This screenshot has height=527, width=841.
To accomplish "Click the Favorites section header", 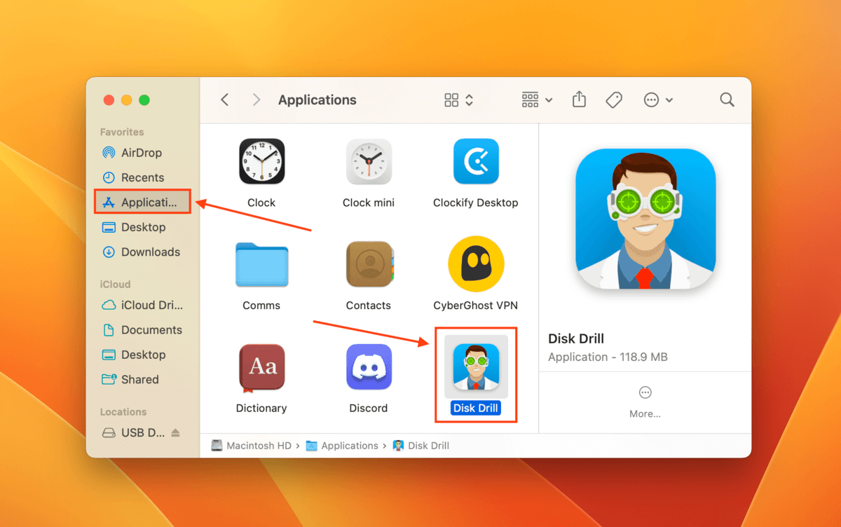I will [122, 132].
